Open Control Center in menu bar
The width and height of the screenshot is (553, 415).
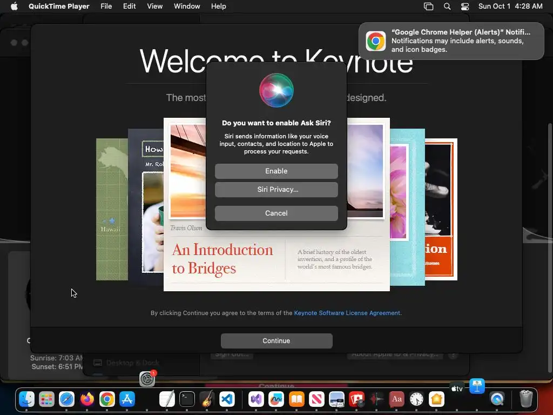(x=465, y=6)
